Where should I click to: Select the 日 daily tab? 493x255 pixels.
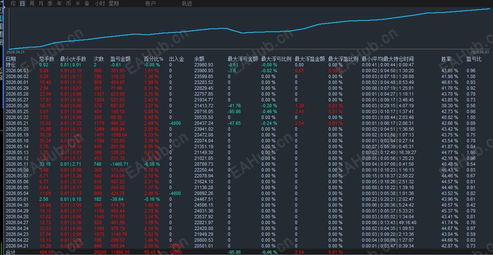pos(22,3)
